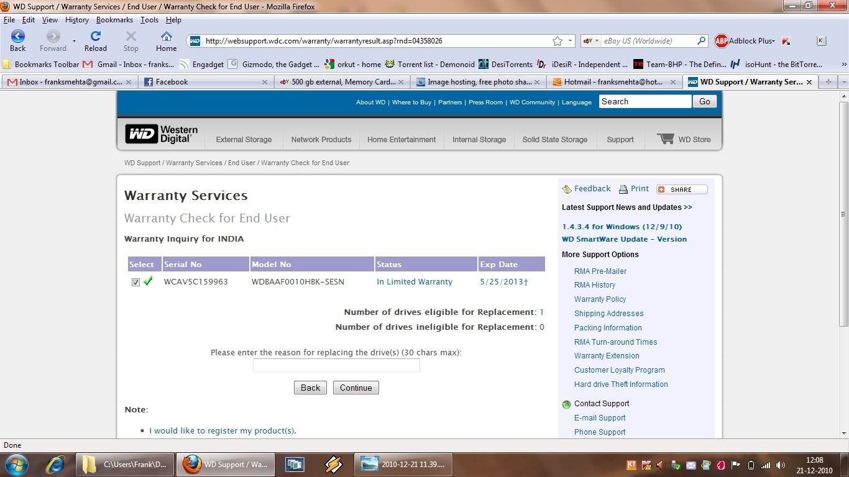The image size is (849, 477).
Task: Open the File menu
Action: click(x=9, y=20)
